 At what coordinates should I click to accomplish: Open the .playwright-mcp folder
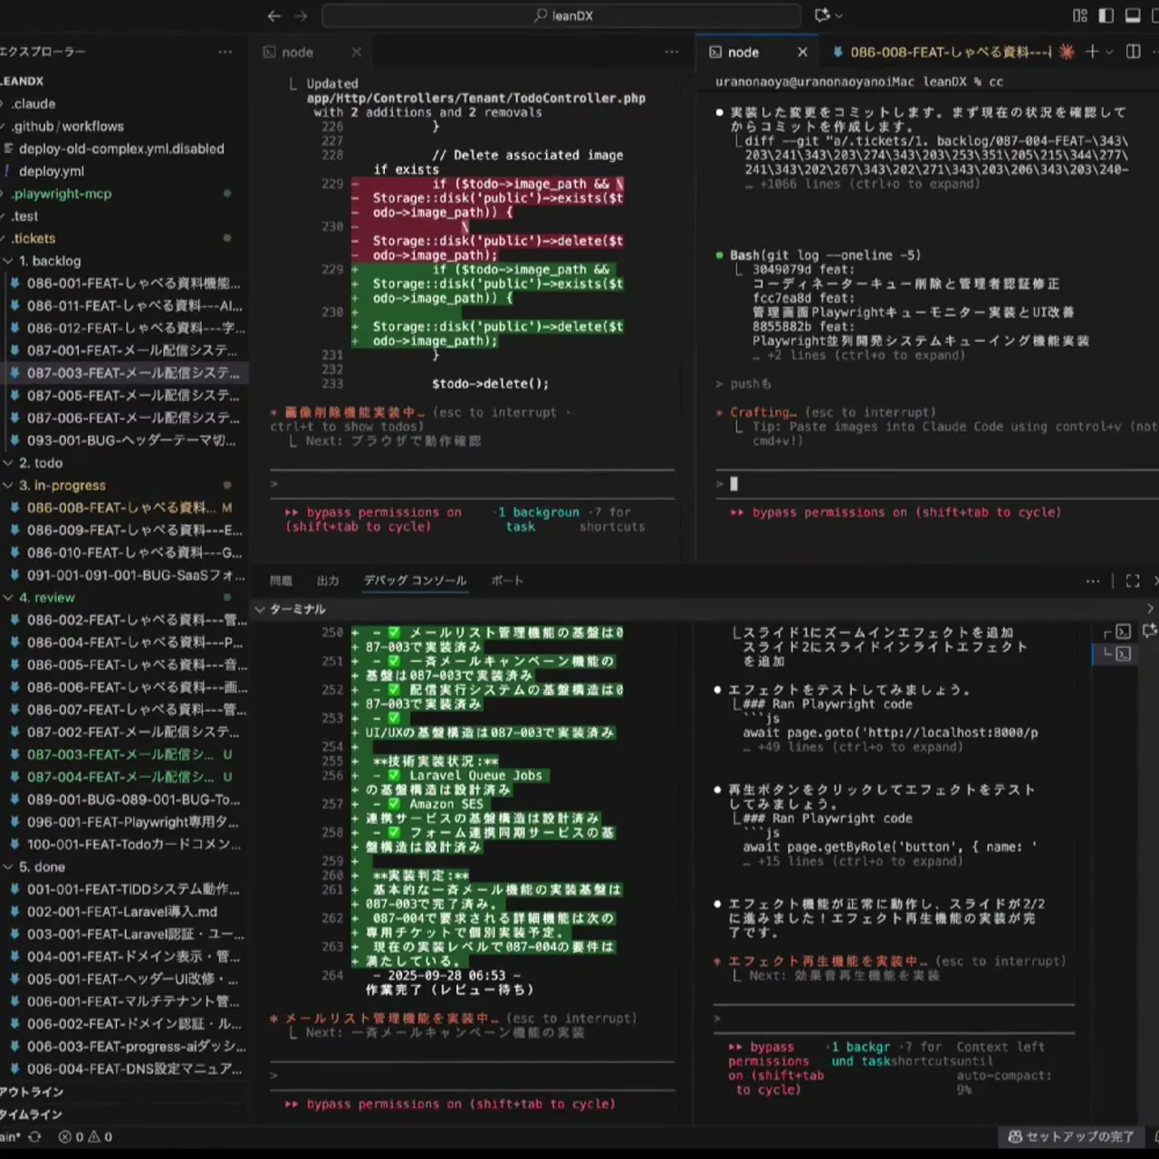[x=62, y=194]
